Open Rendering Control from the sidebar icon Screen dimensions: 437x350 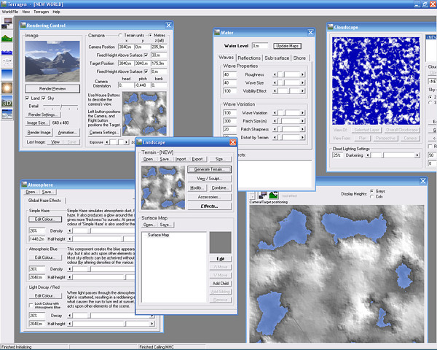click(x=7, y=23)
